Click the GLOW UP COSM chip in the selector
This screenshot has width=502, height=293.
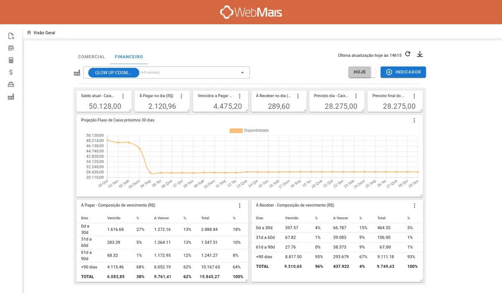point(113,72)
